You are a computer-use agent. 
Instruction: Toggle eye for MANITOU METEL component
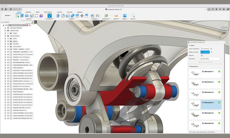(8, 81)
